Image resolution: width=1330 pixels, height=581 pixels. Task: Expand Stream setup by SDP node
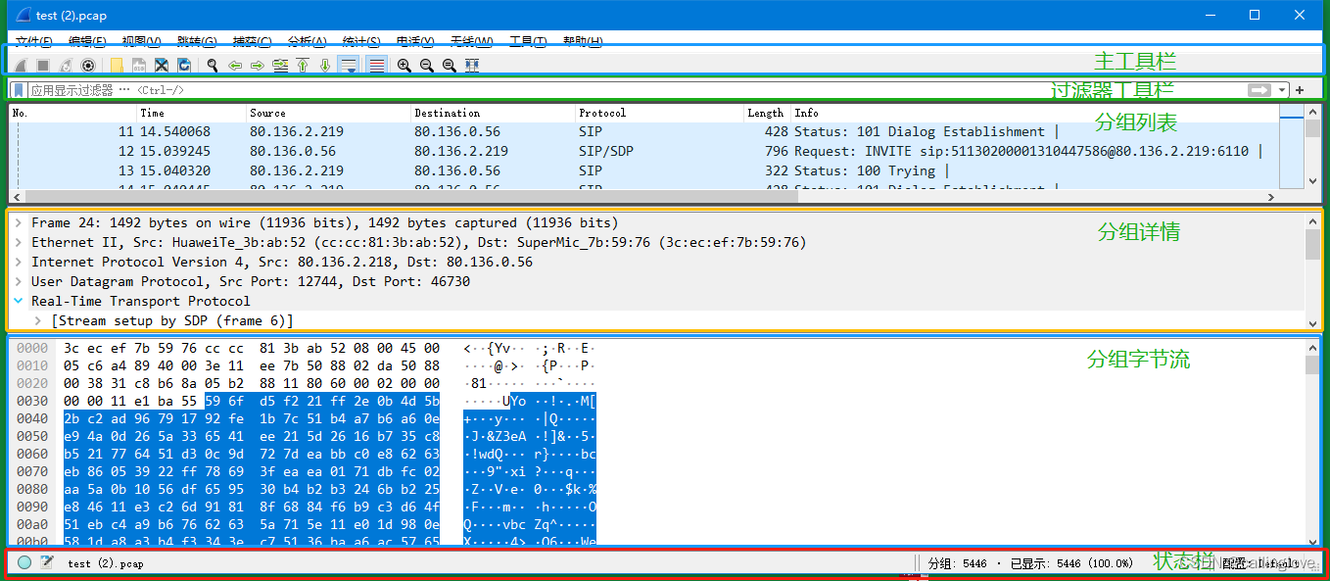(x=38, y=320)
